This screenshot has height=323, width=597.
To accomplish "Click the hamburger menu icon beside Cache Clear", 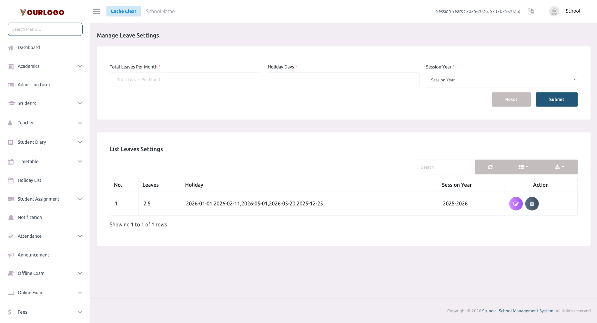I will tap(96, 11).
